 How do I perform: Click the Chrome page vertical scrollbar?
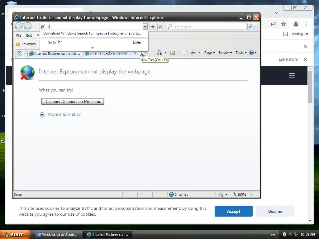(x=310, y=87)
